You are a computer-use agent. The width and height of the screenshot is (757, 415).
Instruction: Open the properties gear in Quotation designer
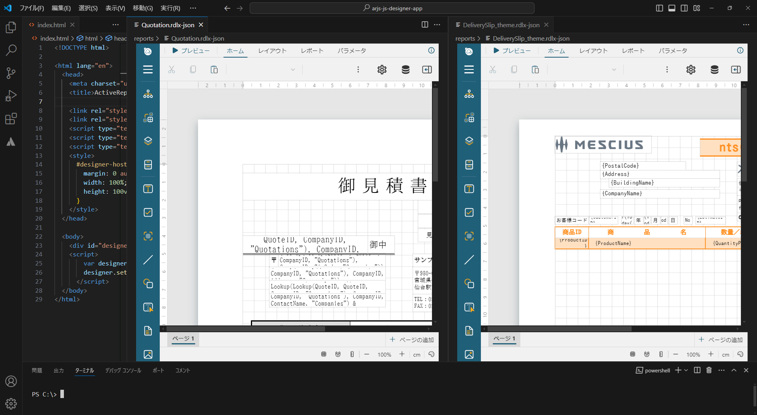[x=382, y=69]
